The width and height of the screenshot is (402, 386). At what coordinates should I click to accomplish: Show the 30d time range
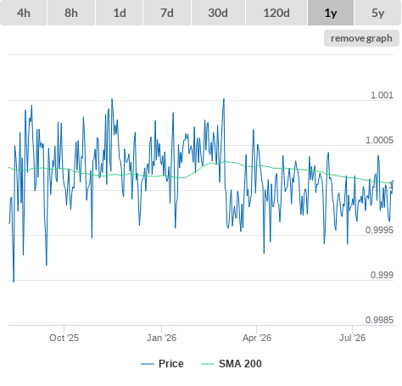(218, 13)
